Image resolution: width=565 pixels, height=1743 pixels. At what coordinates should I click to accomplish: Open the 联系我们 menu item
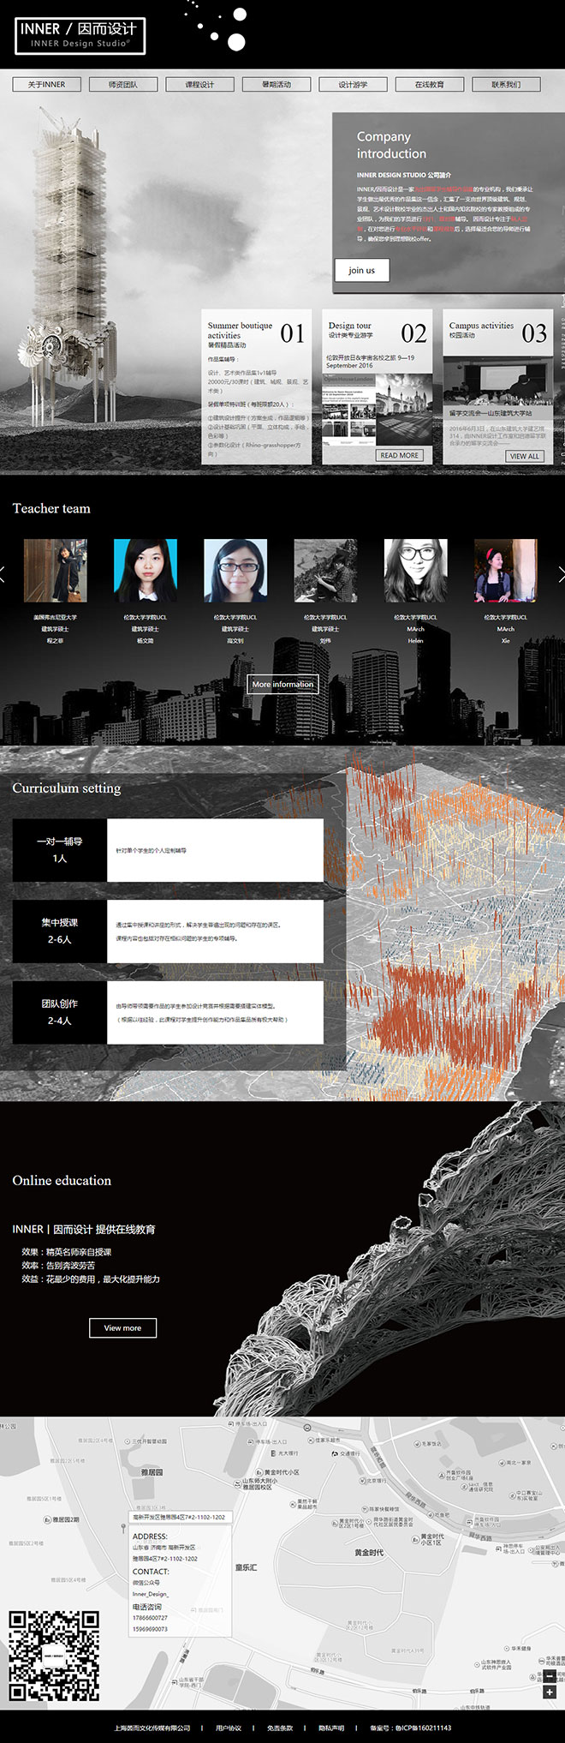click(506, 84)
